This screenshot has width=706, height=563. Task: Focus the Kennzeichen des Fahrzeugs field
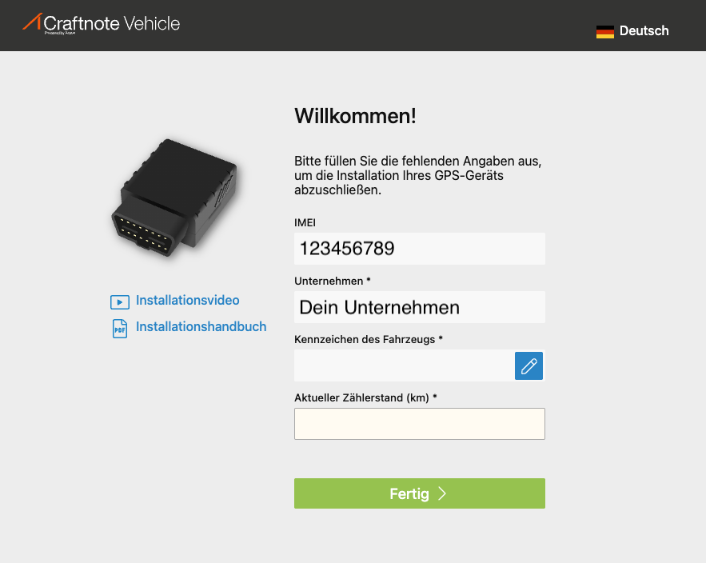[x=404, y=365]
